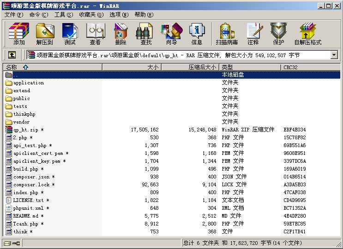The height and width of the screenshot is (249, 343).
Task: Click status bar total 17,623,720 字节 text
Action: (250, 243)
